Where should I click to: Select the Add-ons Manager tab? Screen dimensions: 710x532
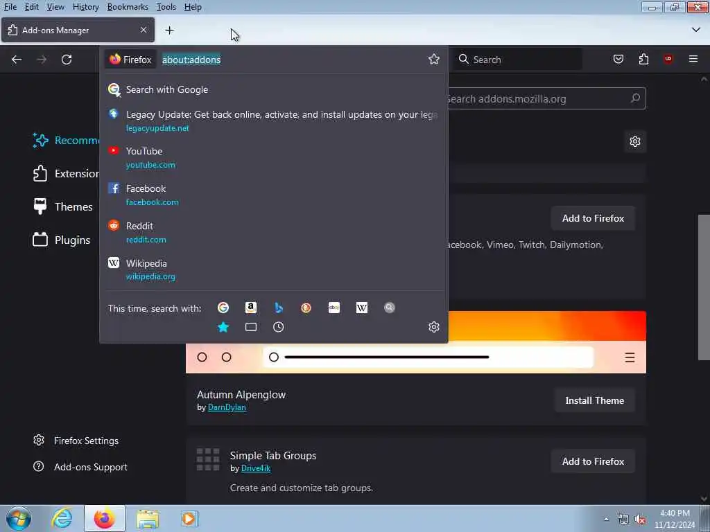coord(78,30)
